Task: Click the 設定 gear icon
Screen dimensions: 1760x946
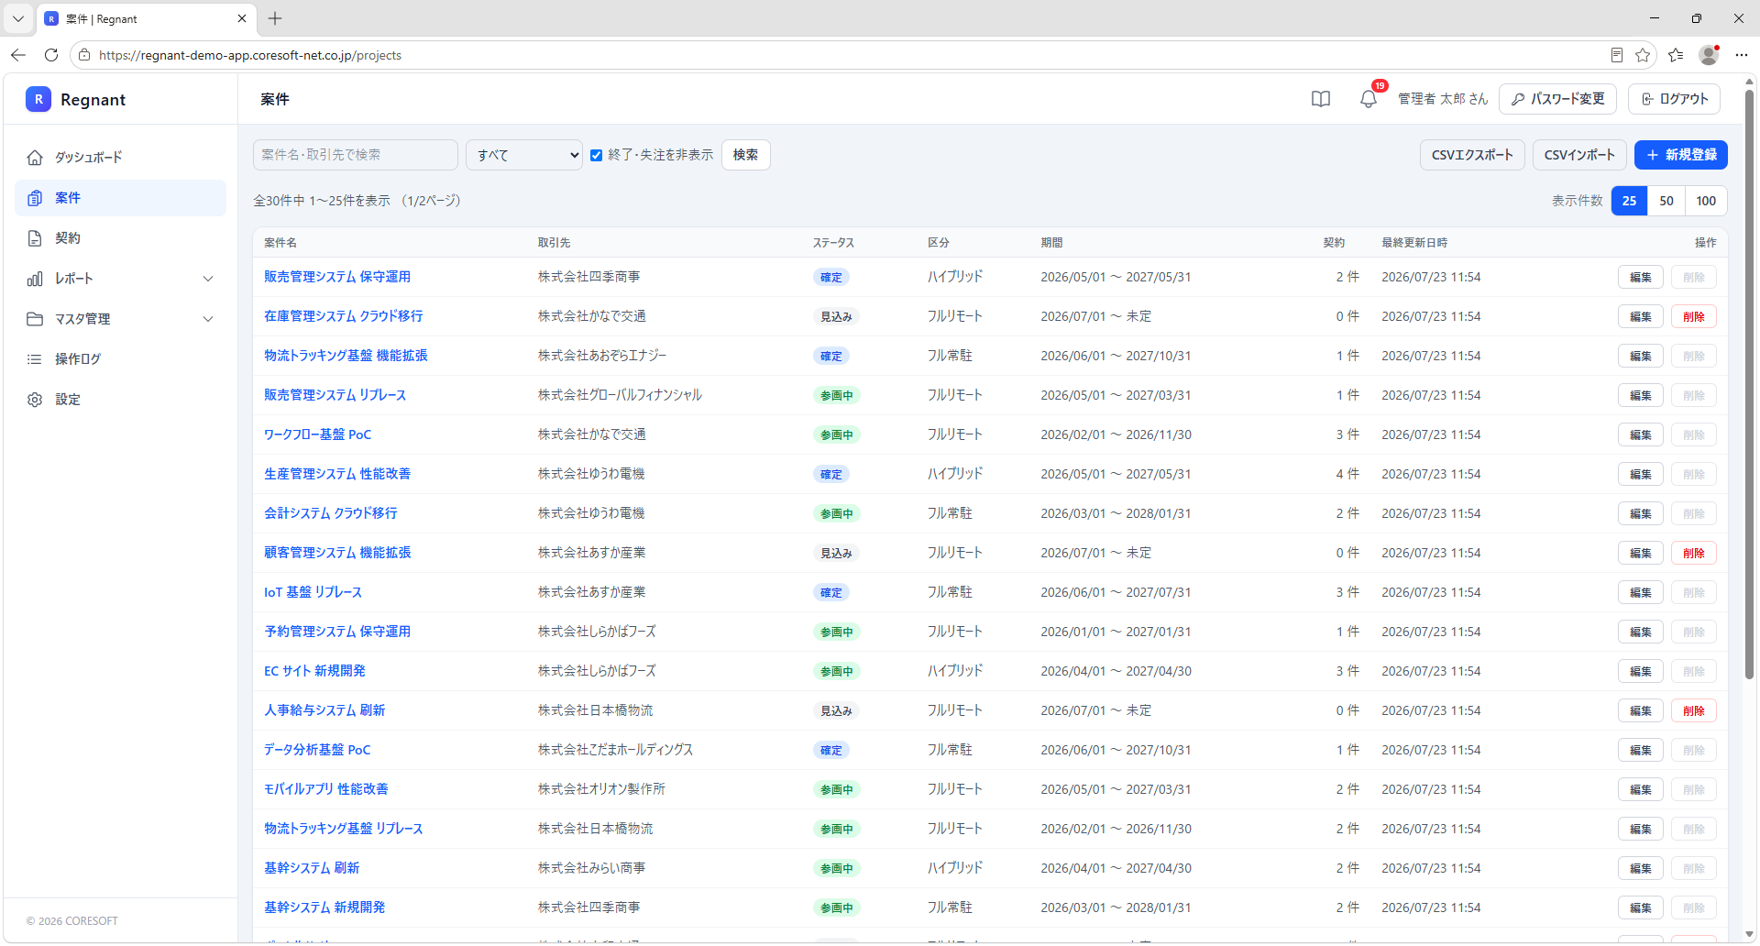Action: (35, 400)
